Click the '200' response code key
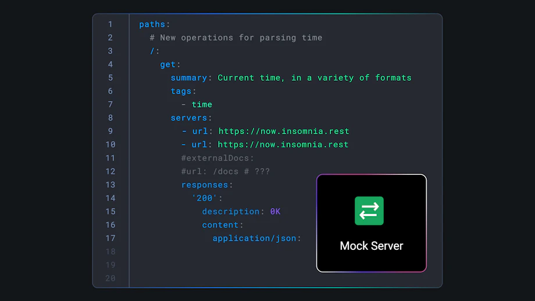535x301 pixels. click(x=204, y=198)
